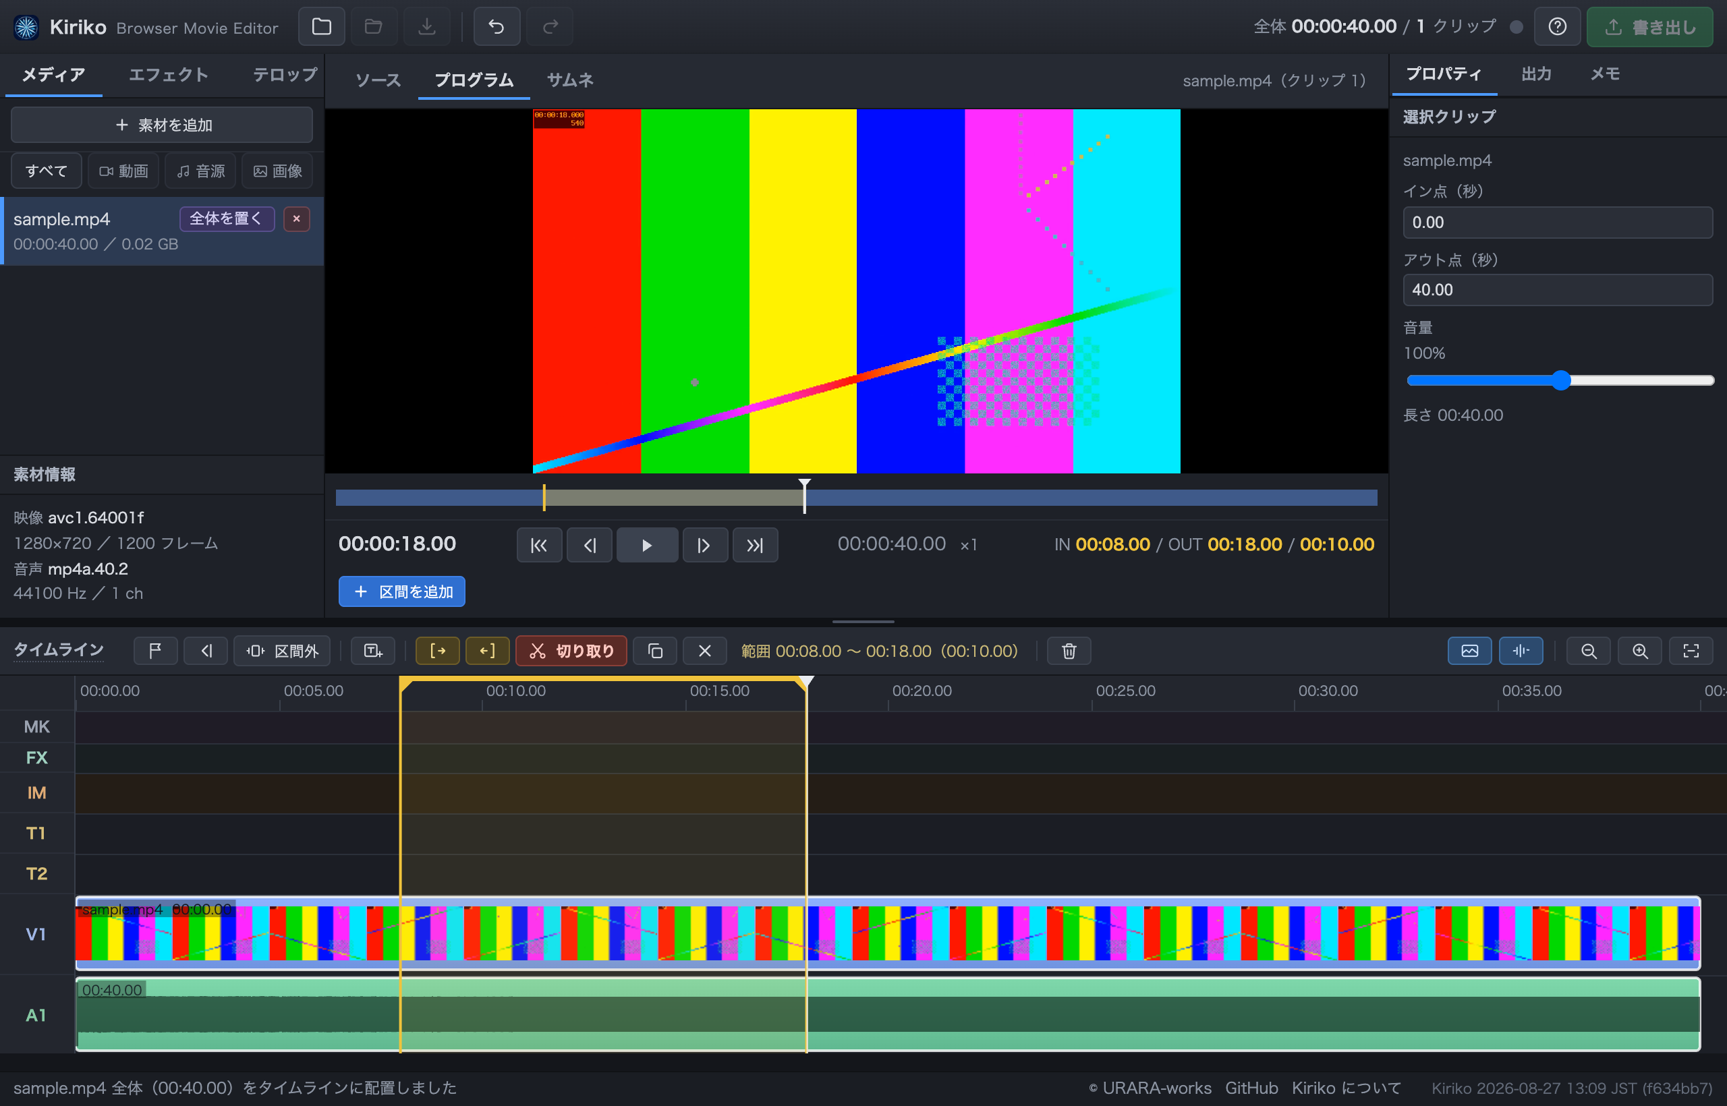This screenshot has height=1106, width=1727.
Task: Click the 音量 volume slider
Action: click(x=1560, y=380)
